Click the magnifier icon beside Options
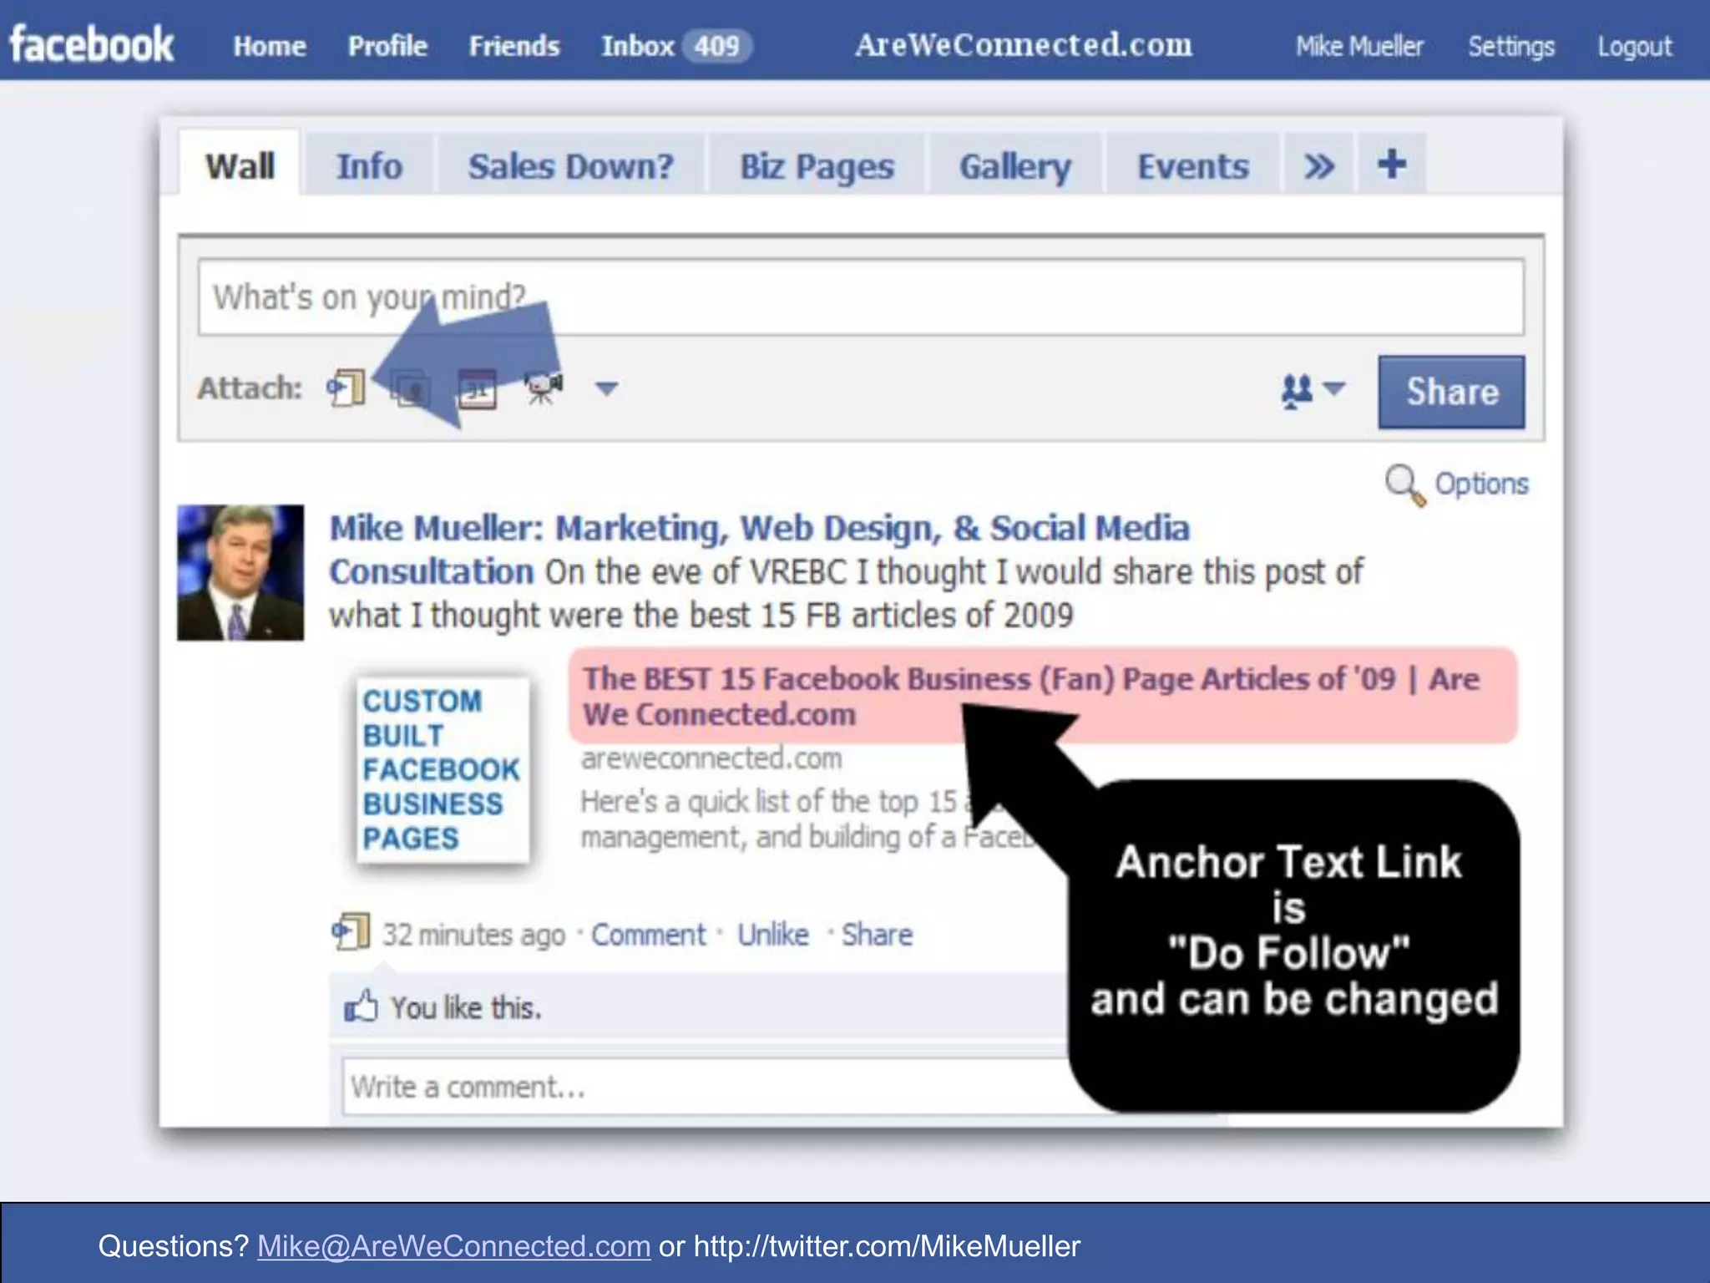 pos(1404,484)
